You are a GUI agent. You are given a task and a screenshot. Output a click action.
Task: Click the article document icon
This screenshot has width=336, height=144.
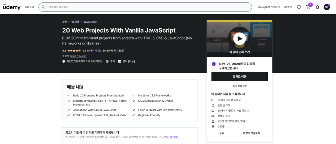click(x=213, y=105)
